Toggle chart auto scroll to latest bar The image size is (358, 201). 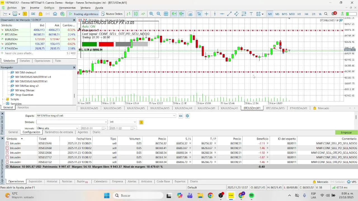[x=174, y=14]
